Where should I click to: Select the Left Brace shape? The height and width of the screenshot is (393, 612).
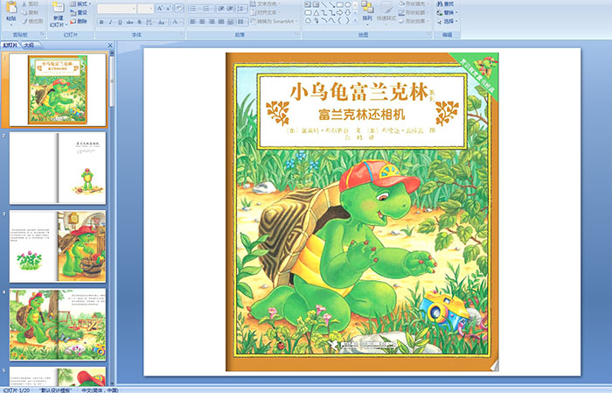pyautogui.click(x=339, y=20)
